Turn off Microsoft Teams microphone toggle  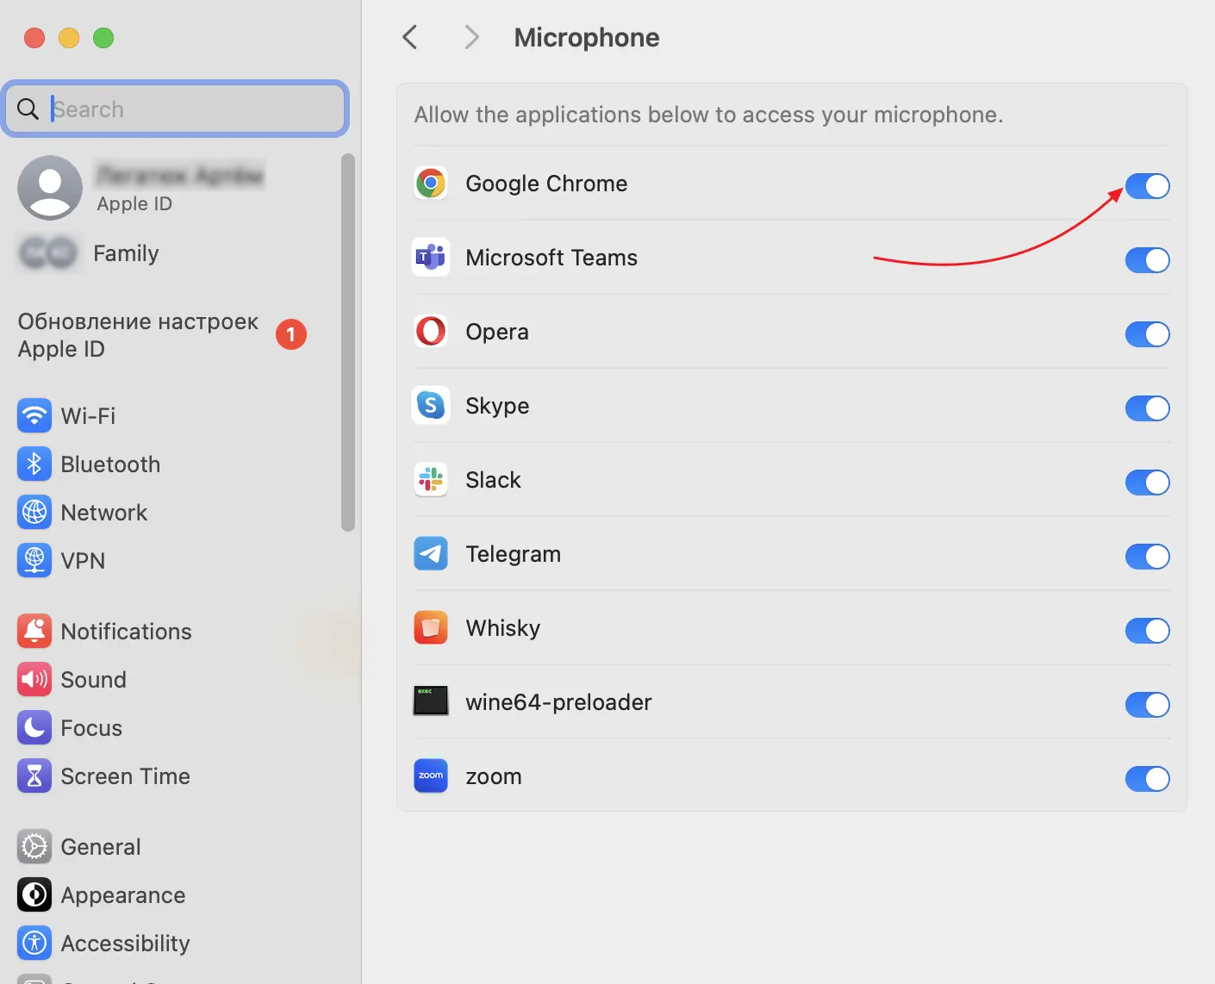pos(1147,260)
